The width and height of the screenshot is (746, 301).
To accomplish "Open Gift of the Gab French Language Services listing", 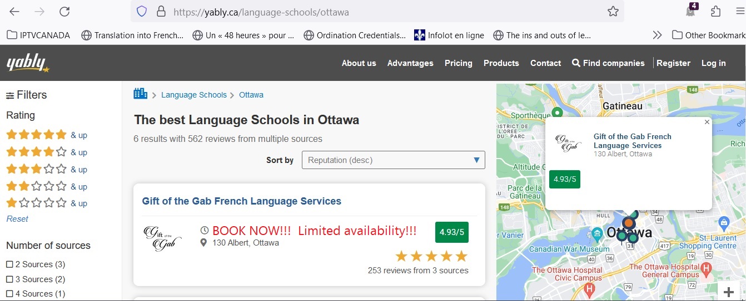I will [x=241, y=201].
